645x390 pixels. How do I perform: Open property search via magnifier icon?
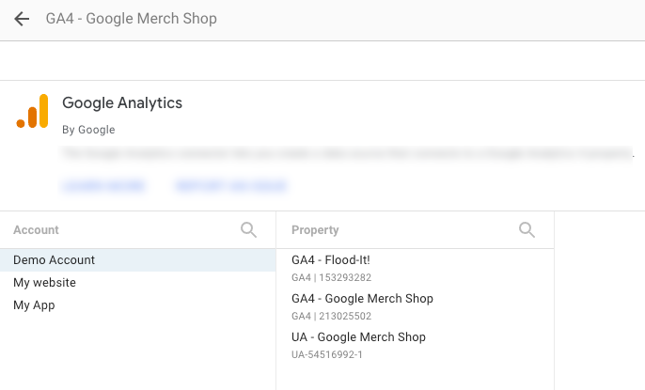(527, 229)
